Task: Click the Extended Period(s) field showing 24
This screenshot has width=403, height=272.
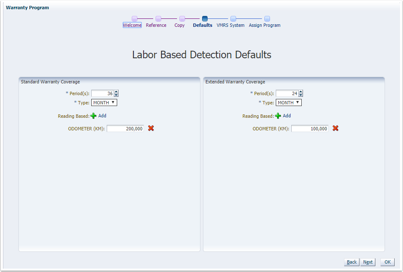Action: click(x=287, y=93)
